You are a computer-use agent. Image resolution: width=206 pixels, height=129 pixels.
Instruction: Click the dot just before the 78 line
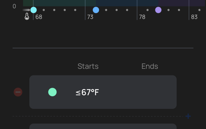[127, 10]
